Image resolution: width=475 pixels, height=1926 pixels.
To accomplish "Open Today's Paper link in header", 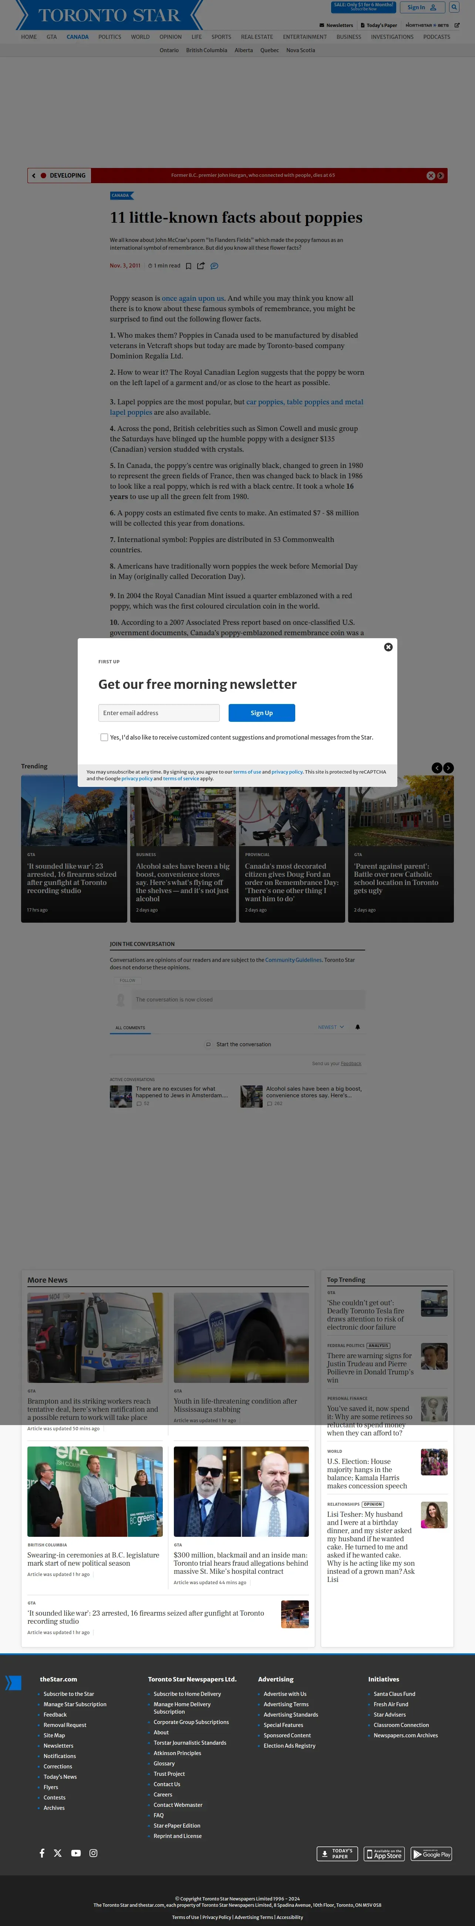I will [378, 26].
